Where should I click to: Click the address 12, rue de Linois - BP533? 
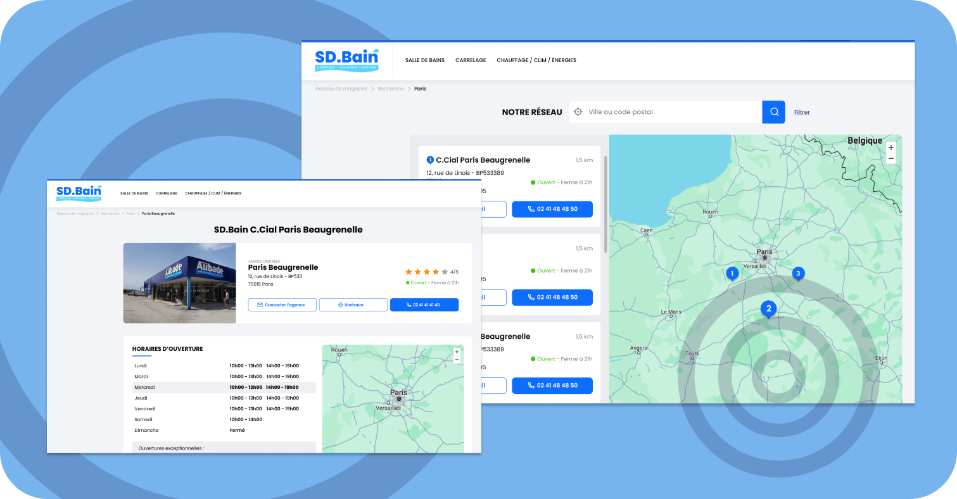click(x=276, y=276)
